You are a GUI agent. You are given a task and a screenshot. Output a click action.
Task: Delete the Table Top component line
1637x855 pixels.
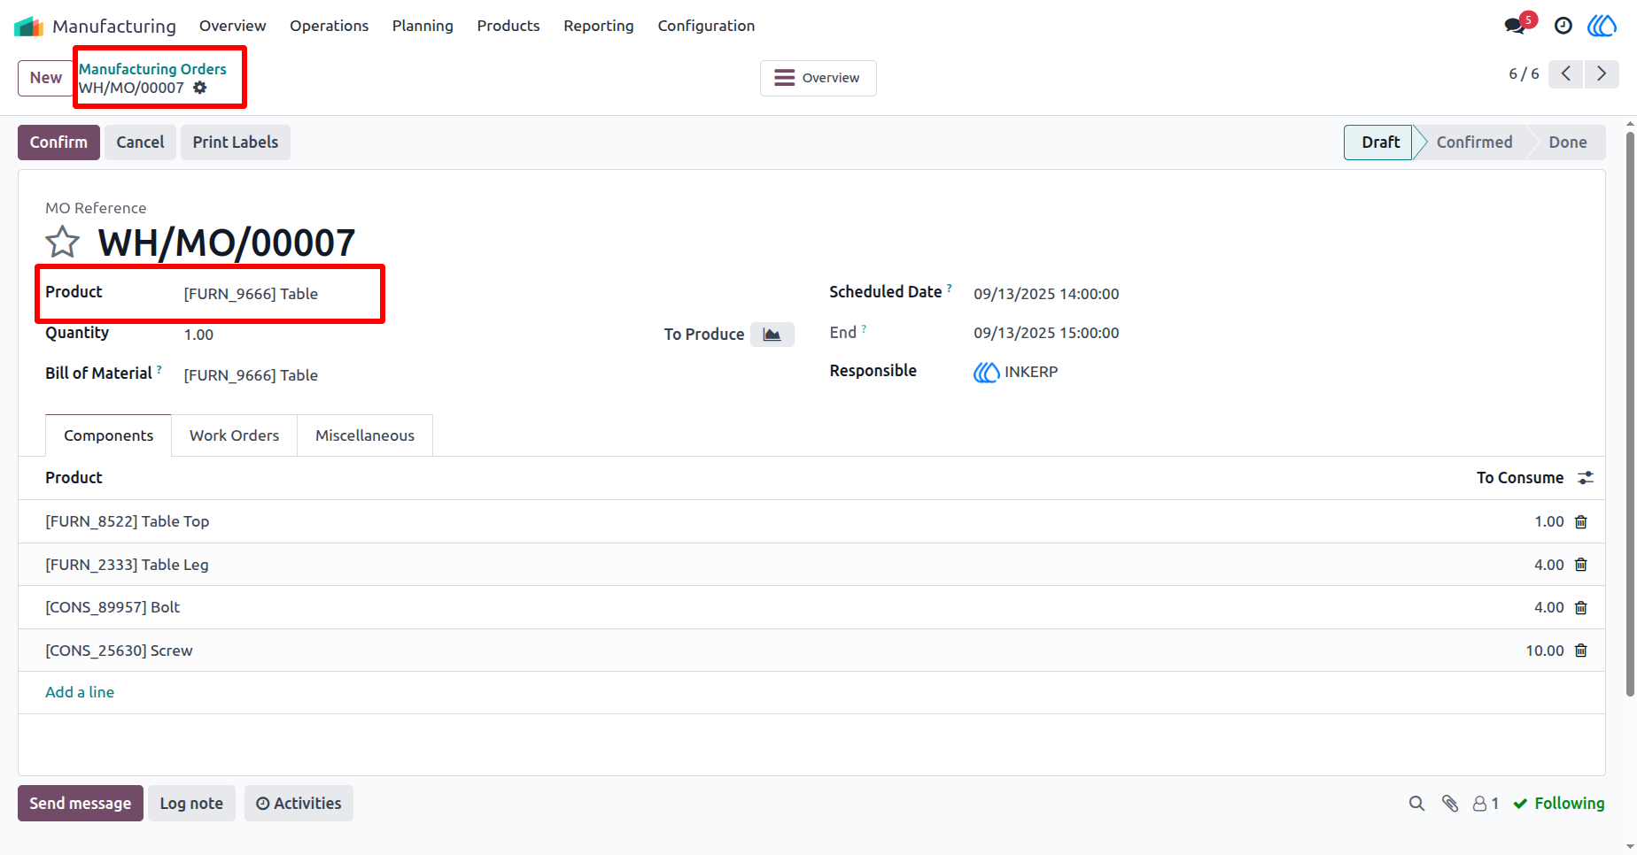(x=1581, y=522)
